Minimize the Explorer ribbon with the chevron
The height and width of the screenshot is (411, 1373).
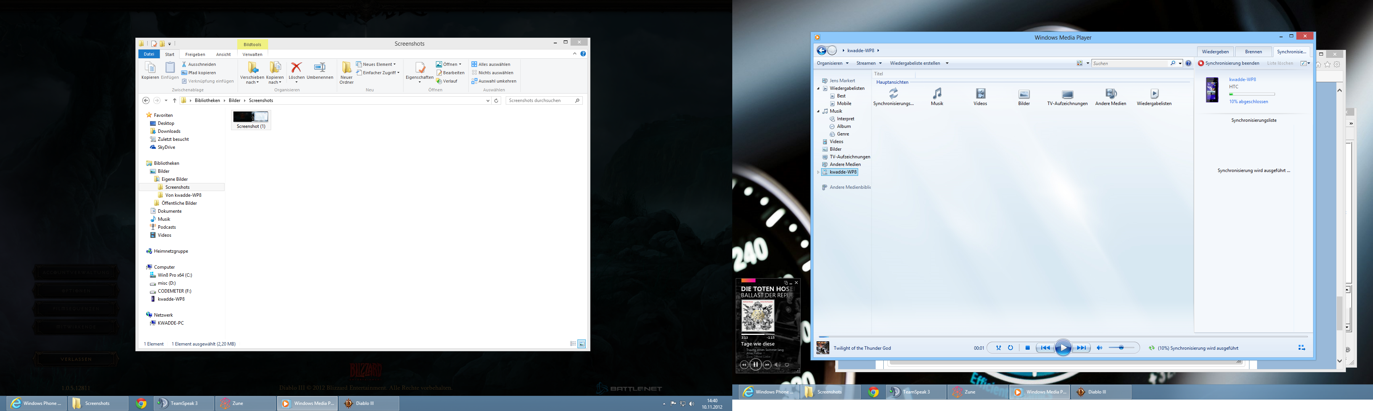click(x=575, y=54)
